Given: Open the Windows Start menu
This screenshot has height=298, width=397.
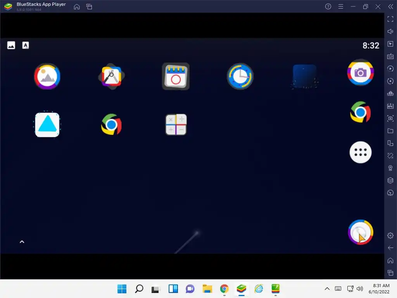Looking at the screenshot, I should pyautogui.click(x=122, y=289).
